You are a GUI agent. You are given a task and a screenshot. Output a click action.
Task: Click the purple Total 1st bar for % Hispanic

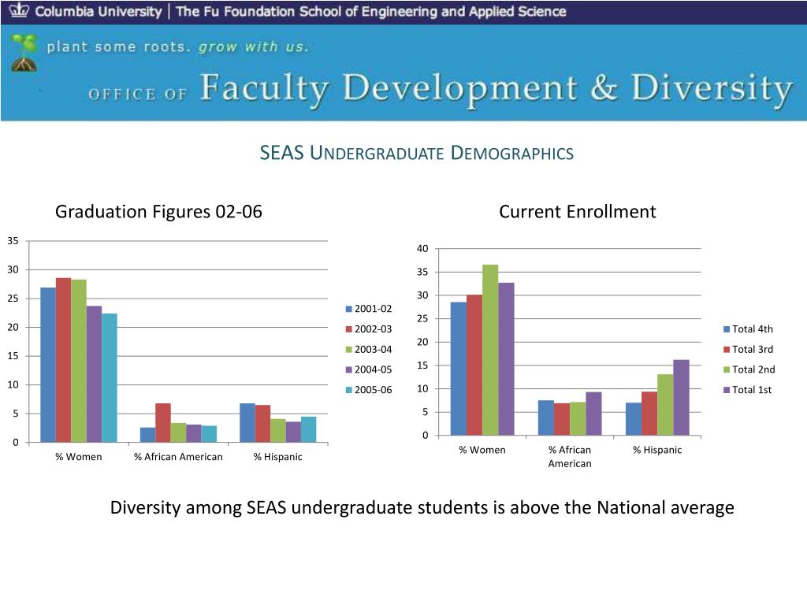[681, 398]
